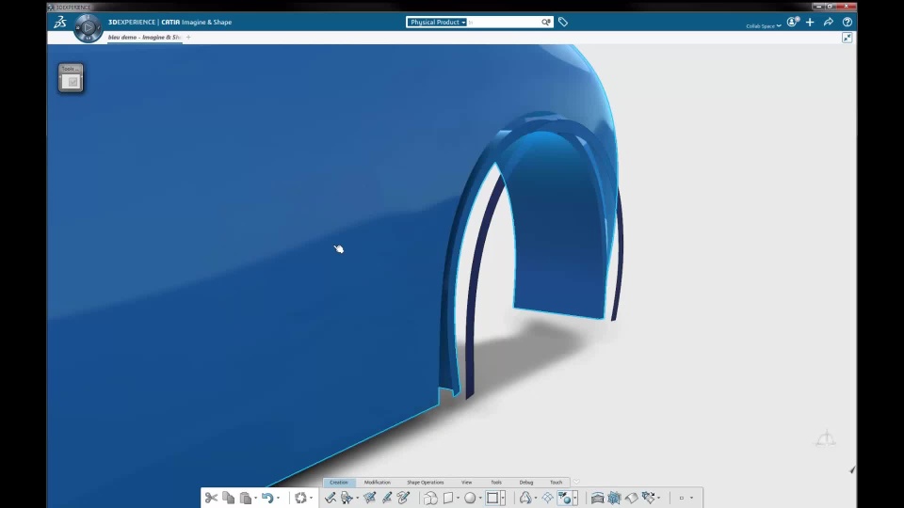Viewport: 904px width, 508px height.
Task: Click the Share arrow icon
Action: [x=829, y=22]
